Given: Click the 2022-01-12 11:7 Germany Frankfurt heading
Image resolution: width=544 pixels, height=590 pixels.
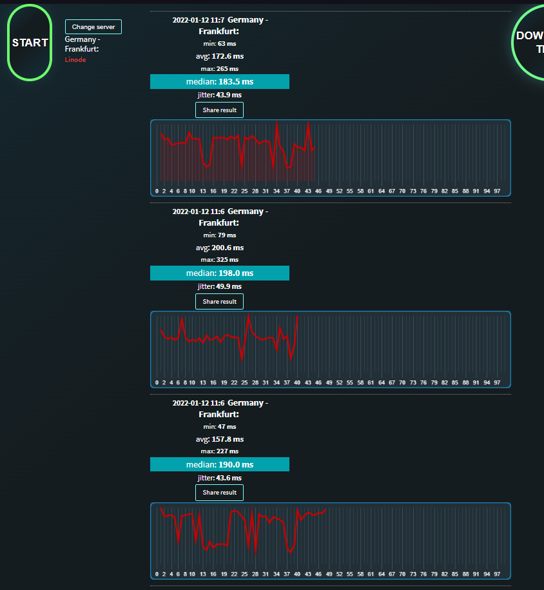Looking at the screenshot, I should (220, 25).
